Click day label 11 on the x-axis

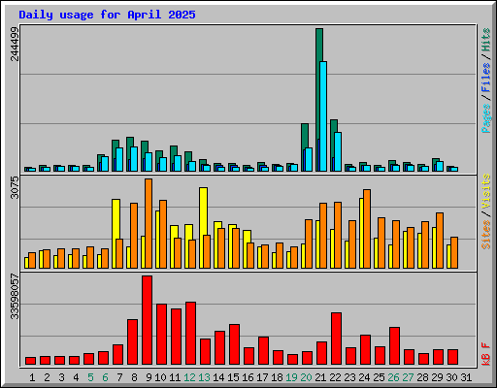click(x=175, y=377)
